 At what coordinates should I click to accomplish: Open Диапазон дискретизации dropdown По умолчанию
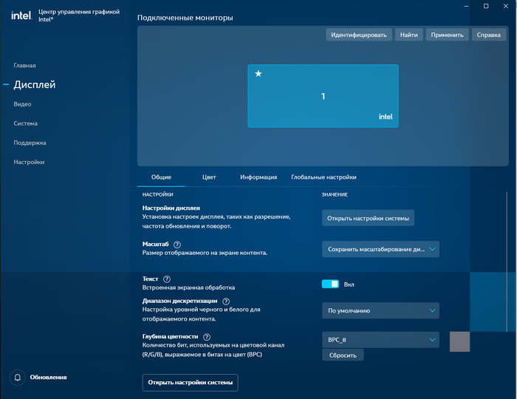380,310
